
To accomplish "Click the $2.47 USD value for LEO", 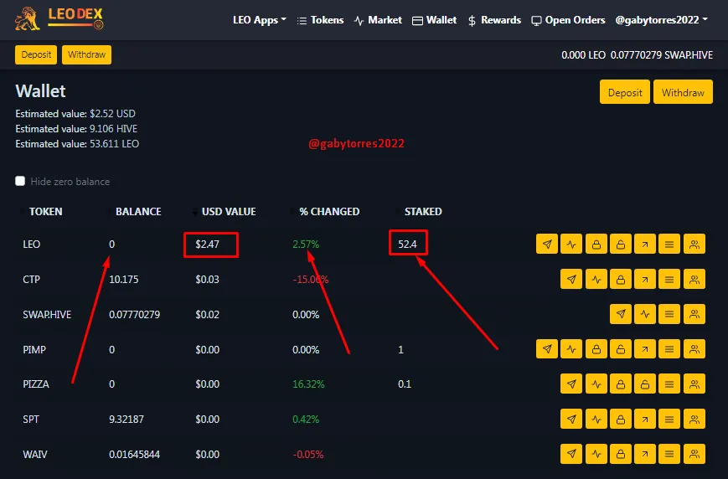I will 207,245.
